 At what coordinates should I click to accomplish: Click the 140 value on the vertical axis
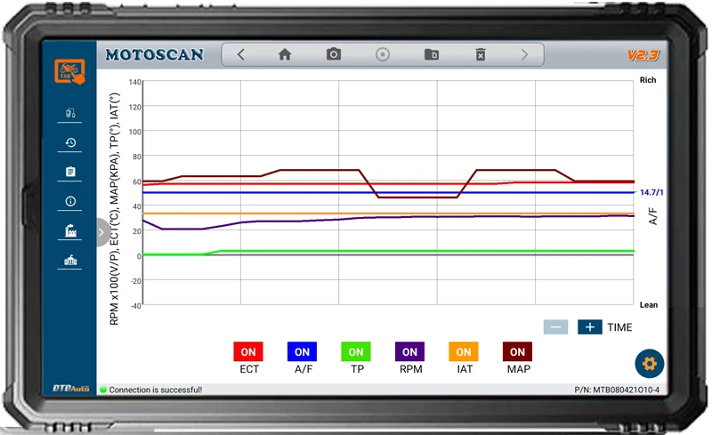pyautogui.click(x=135, y=82)
